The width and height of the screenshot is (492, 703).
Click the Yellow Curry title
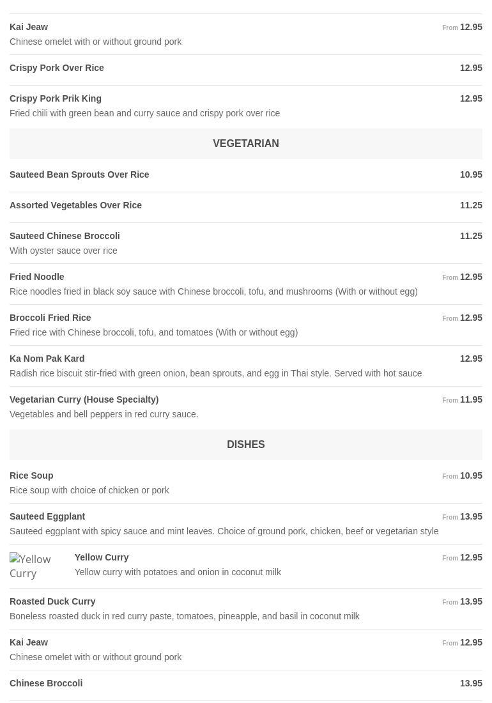(x=102, y=557)
